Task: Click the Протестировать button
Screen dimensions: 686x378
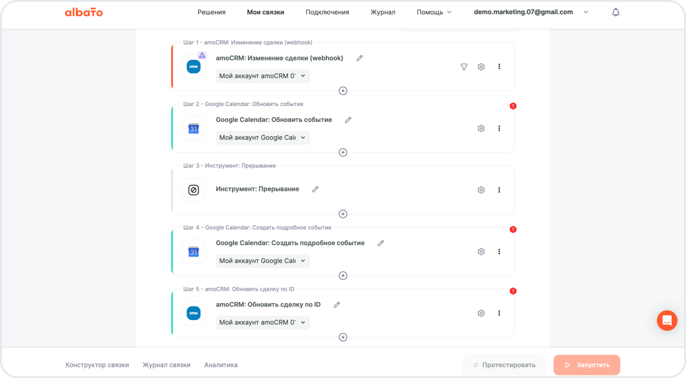Action: point(504,365)
